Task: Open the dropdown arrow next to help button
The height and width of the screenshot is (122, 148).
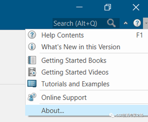Action: point(146,23)
